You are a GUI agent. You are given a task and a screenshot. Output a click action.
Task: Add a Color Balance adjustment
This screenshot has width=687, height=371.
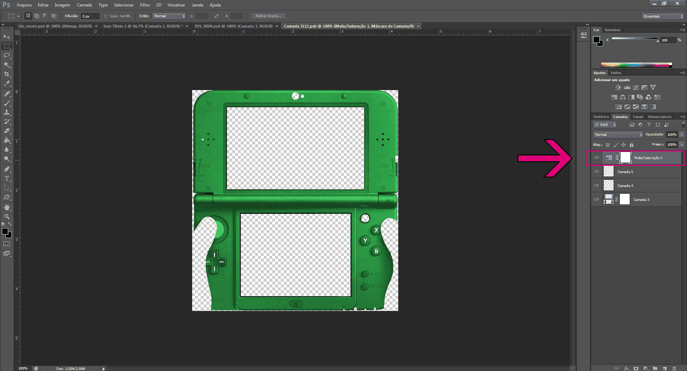coord(623,97)
